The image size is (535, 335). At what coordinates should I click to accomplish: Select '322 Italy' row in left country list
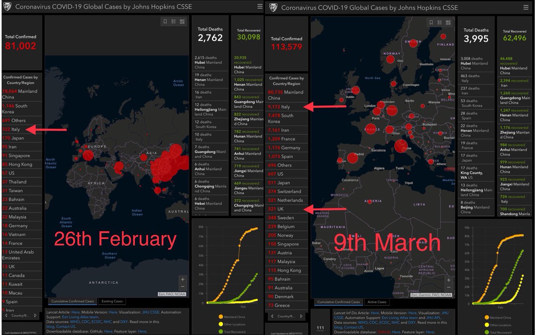[x=22, y=129]
